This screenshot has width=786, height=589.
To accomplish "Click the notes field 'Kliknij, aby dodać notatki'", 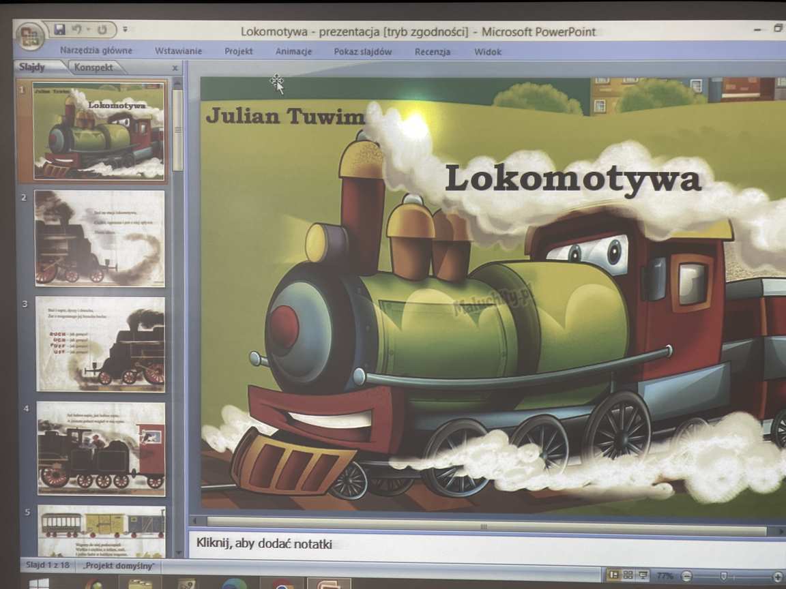I will 486,545.
